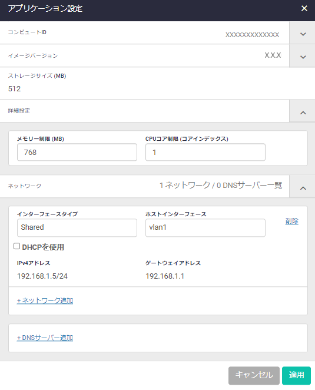The image size is (315, 390).
Task: Open the イメージバージョン dropdown chevron
Action: 303,57
